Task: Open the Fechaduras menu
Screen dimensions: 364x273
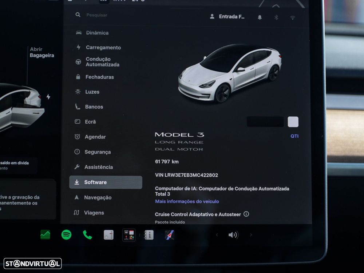Action: coord(95,77)
